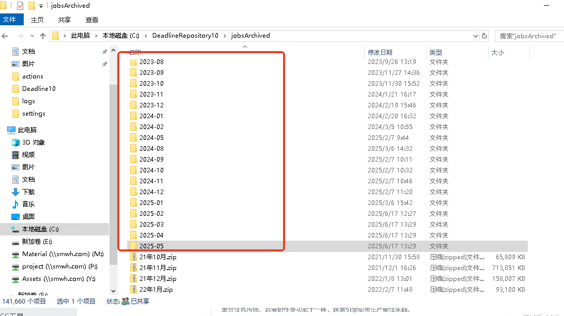Click the new folder icon in the title bar
This screenshot has height=316, width=564.
pyautogui.click(x=32, y=5)
